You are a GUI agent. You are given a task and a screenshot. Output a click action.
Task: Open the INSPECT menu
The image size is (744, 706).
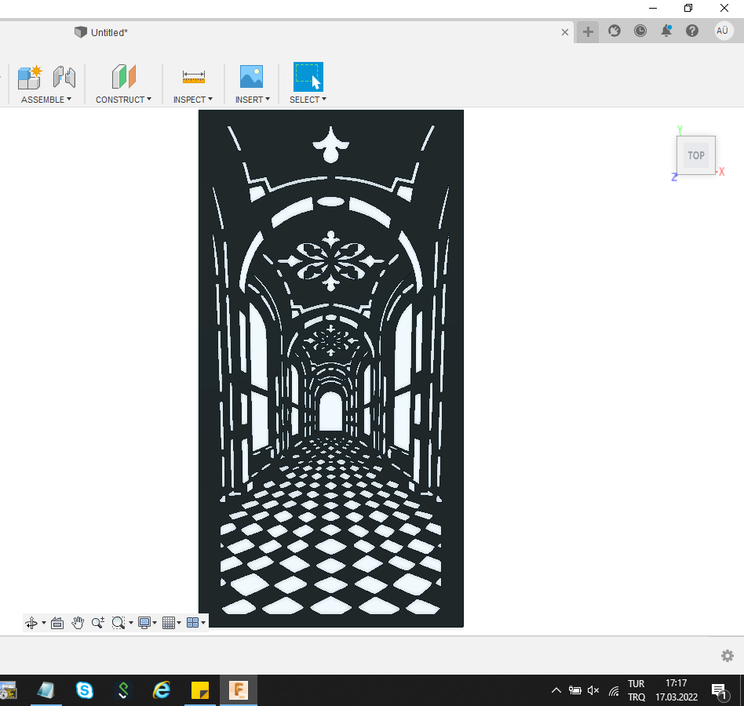[192, 100]
